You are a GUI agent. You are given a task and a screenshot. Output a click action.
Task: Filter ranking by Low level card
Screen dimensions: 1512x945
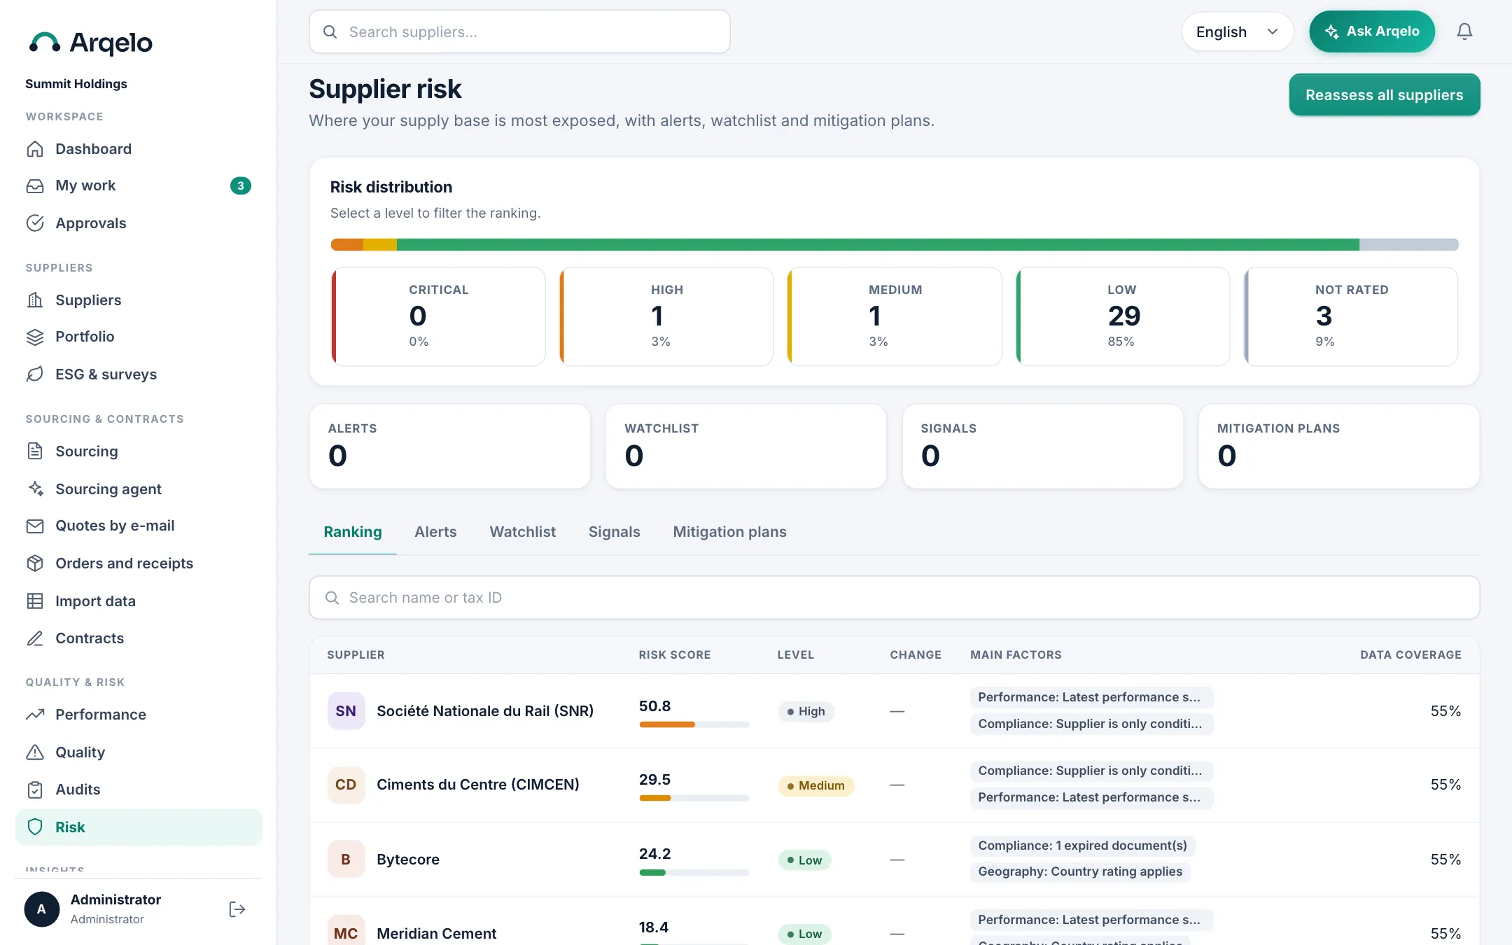[x=1123, y=316]
